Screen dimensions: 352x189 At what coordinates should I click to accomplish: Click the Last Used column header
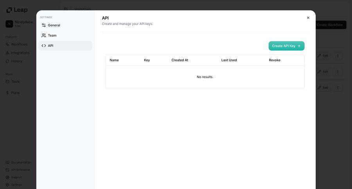click(229, 60)
